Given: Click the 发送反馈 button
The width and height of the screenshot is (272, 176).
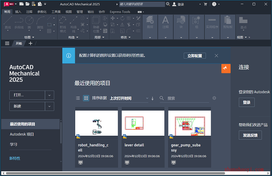Looking at the screenshot, I should pyautogui.click(x=250, y=135).
